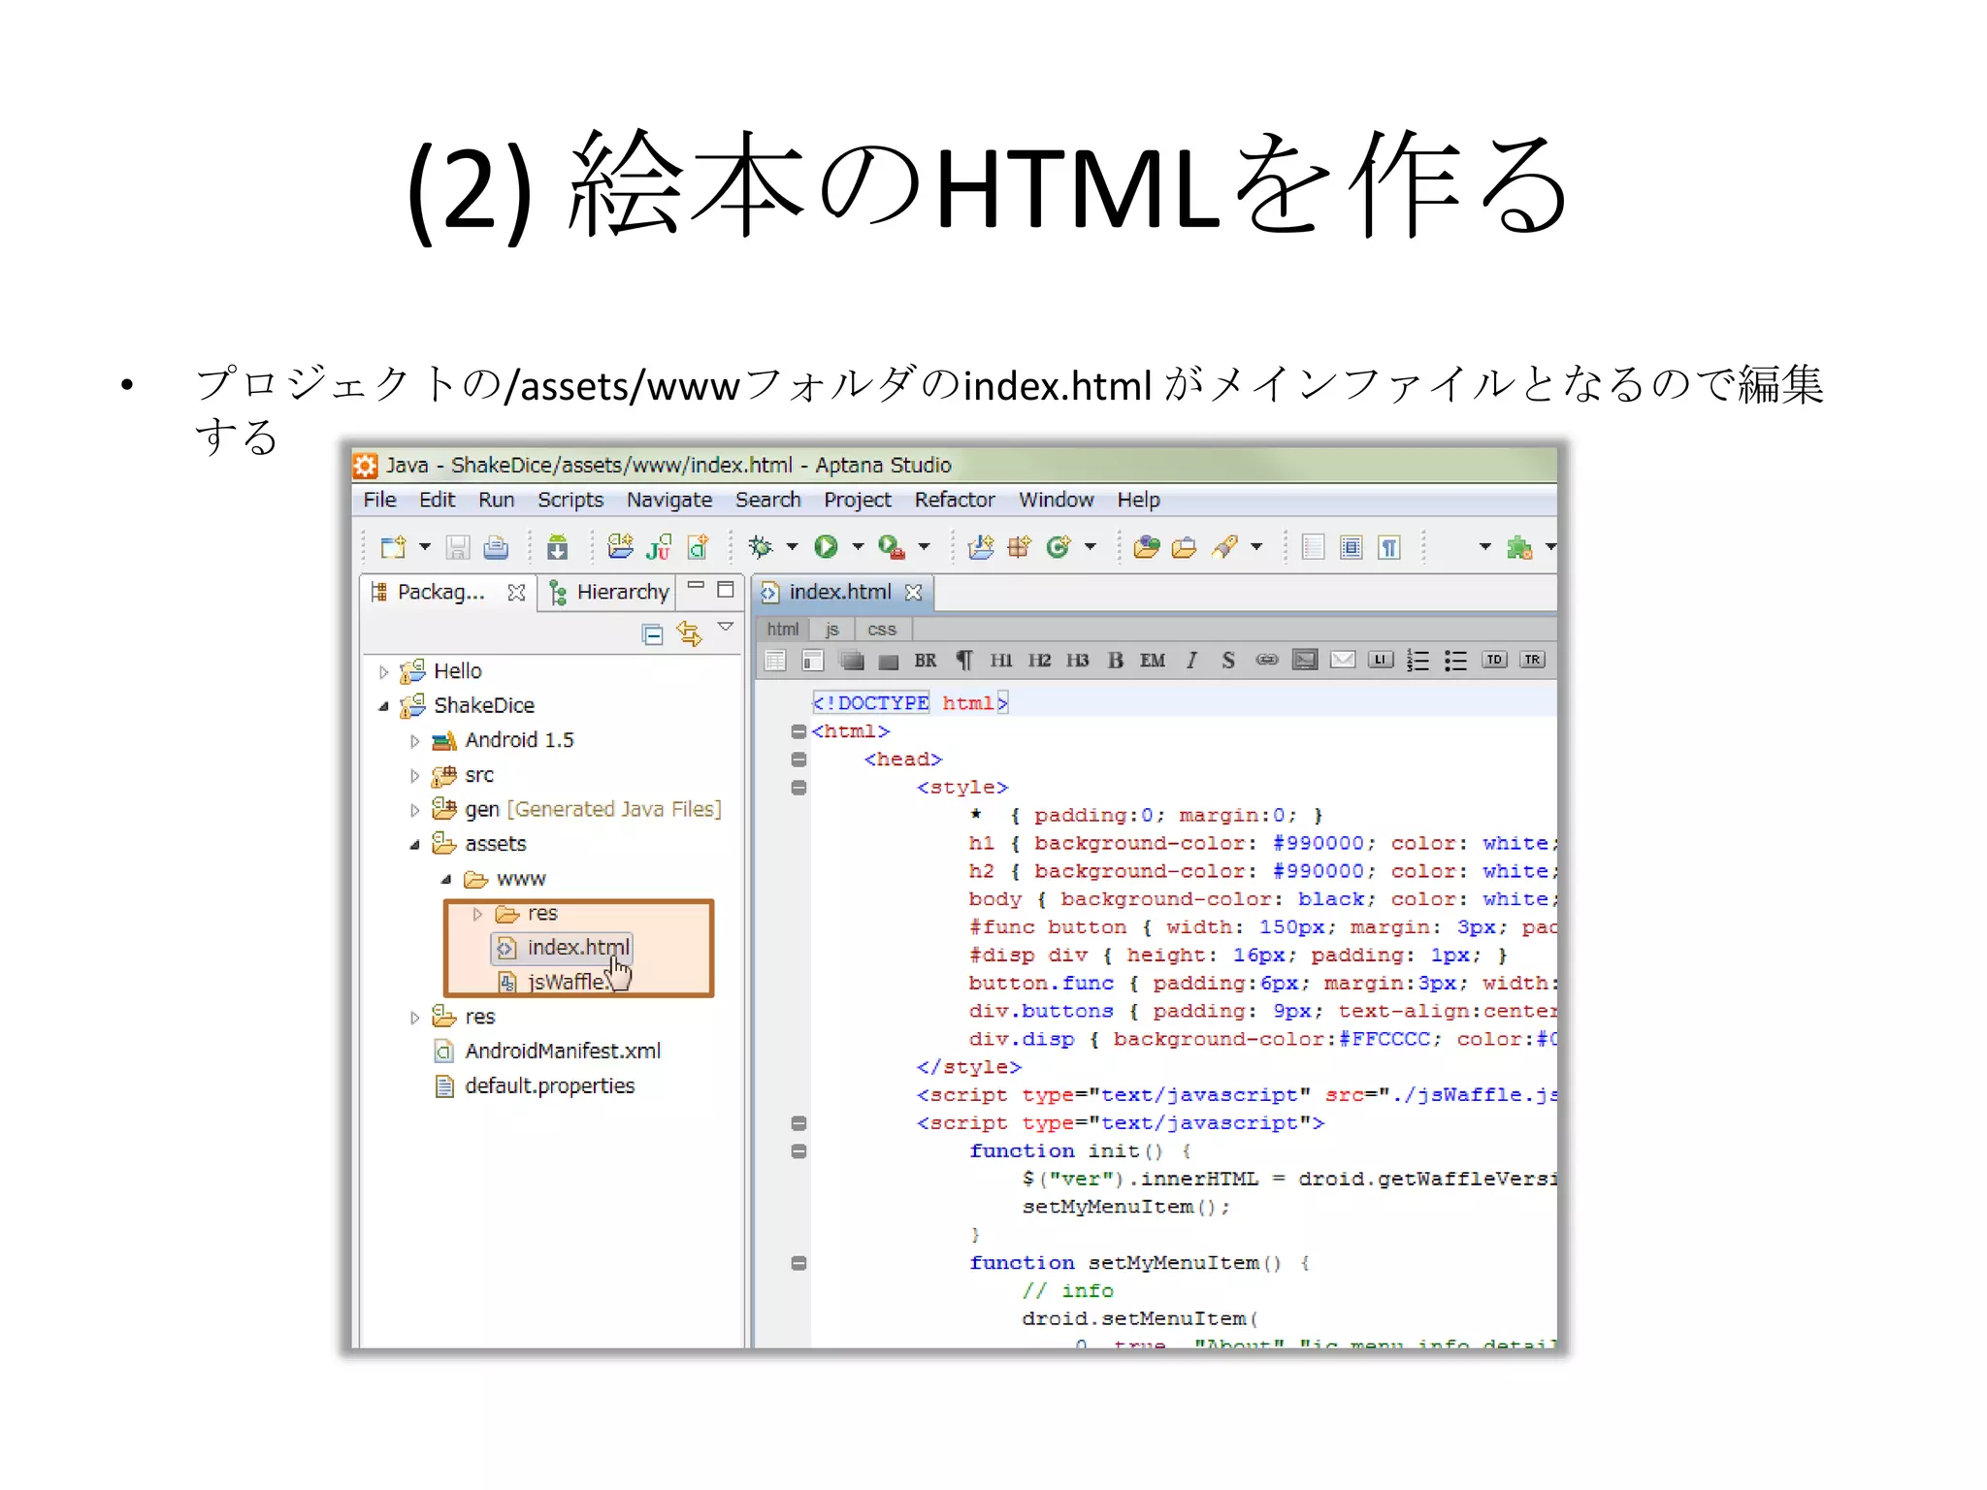
Task: Insert a BR line break tag
Action: click(926, 661)
